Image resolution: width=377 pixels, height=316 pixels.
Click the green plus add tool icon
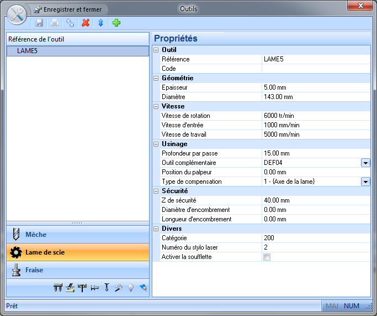pos(116,23)
